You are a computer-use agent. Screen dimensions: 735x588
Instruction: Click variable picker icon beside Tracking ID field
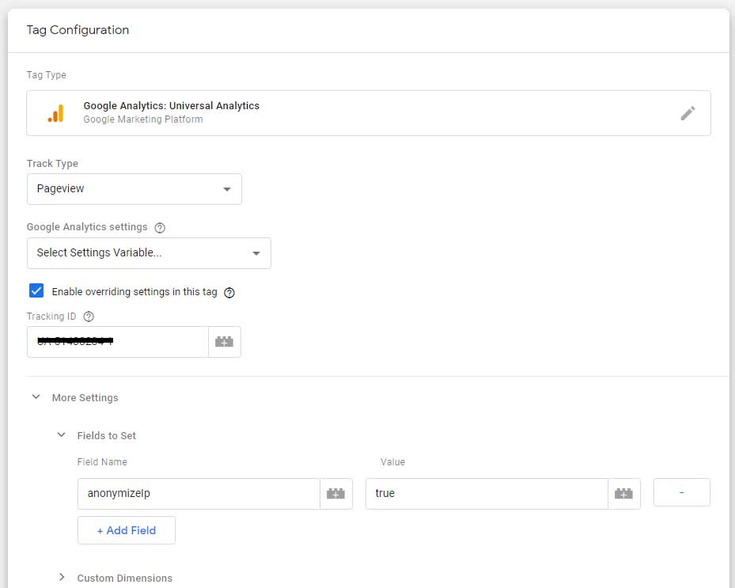click(225, 342)
